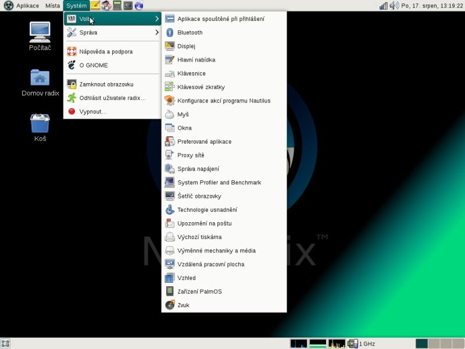
Task: Switch to the second workspace in pager
Action: click(x=433, y=344)
